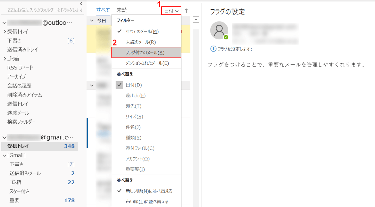Collapse the folder pane with the arrow

(x=81, y=4)
